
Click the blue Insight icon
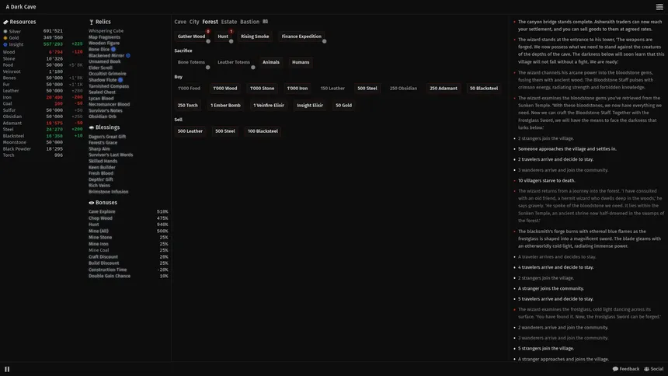point(5,44)
